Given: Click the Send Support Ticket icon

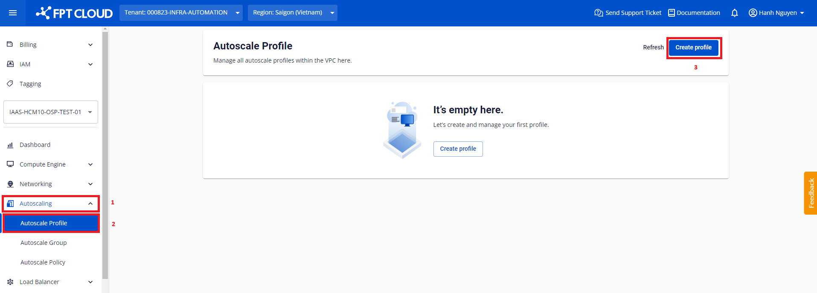Looking at the screenshot, I should [x=598, y=13].
